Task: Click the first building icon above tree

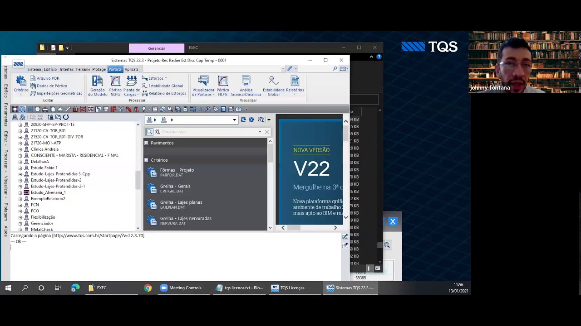Action: (x=15, y=117)
